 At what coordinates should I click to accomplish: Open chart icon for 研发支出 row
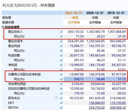[x=61, y=98]
